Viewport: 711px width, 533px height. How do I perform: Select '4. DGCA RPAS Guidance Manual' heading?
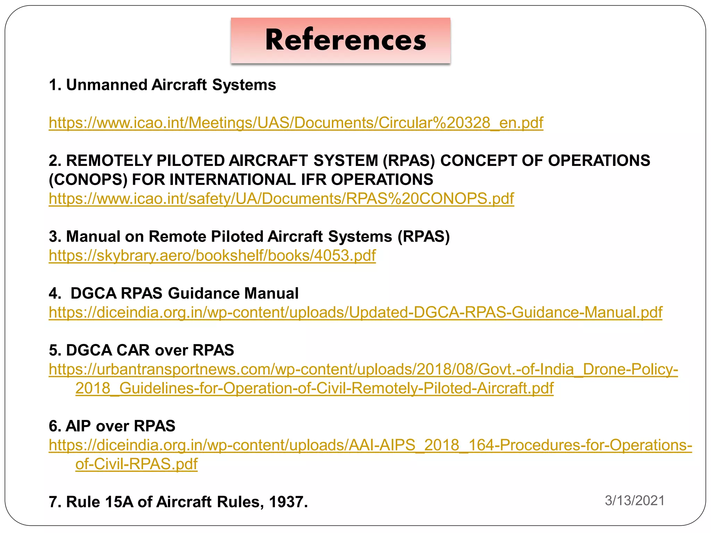174,294
